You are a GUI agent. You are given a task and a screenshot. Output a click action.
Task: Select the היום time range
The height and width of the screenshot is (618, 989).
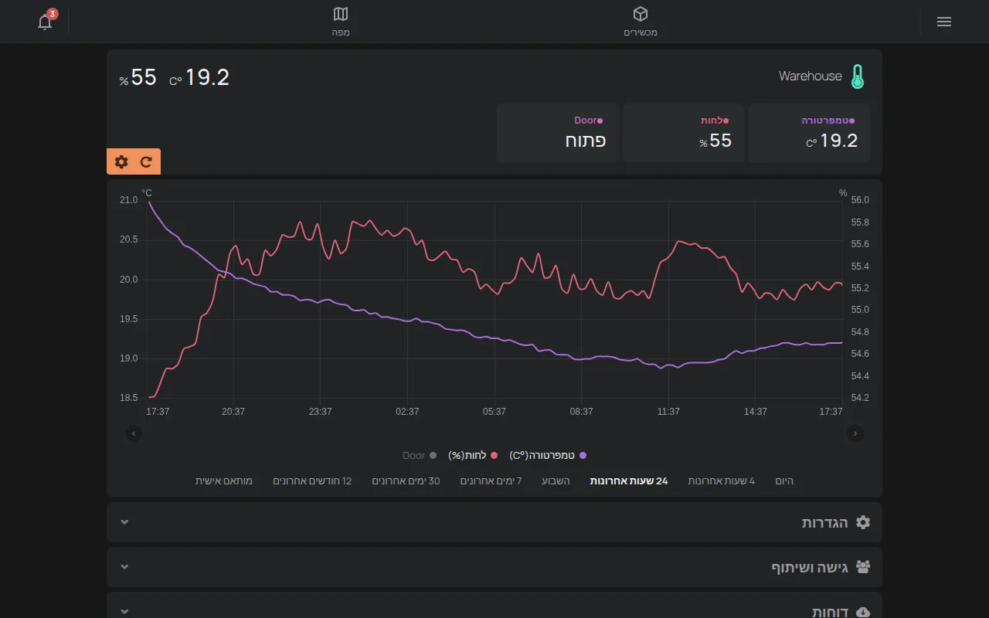(784, 480)
